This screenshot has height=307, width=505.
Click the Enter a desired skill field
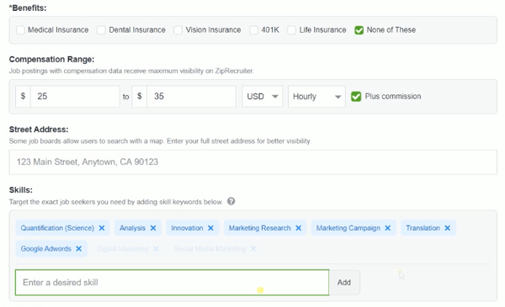(172, 283)
